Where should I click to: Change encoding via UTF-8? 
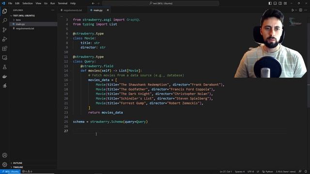[250, 172]
